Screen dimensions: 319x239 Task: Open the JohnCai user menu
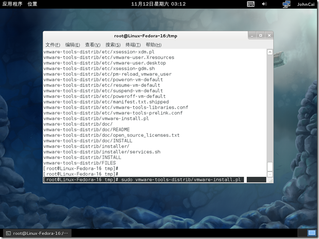[306, 4]
